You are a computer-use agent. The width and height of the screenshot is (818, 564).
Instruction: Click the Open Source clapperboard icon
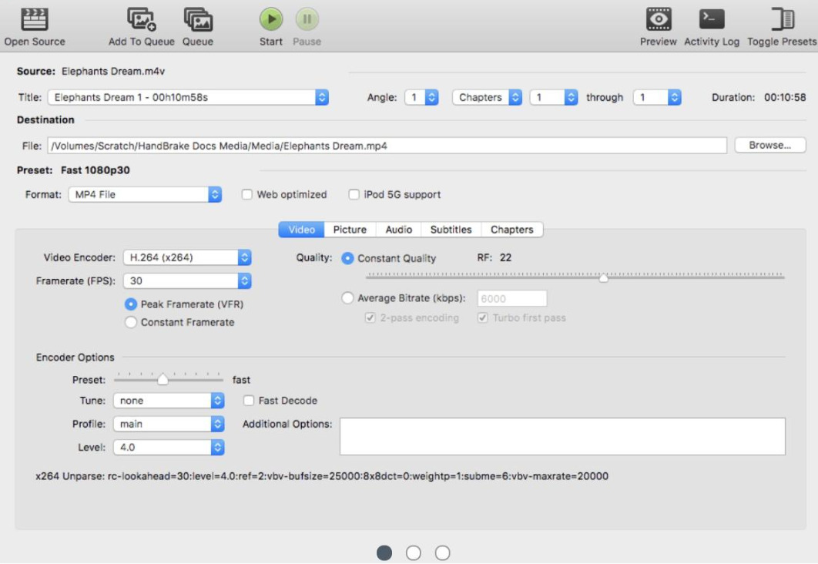[x=34, y=19]
